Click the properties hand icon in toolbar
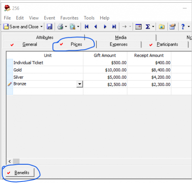Image resolution: width=192 pixels, height=183 pixels. tap(172, 27)
